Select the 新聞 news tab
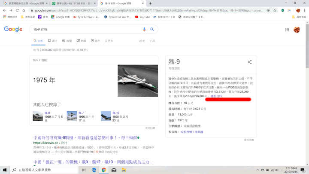309x174 pixels. (x=67, y=41)
